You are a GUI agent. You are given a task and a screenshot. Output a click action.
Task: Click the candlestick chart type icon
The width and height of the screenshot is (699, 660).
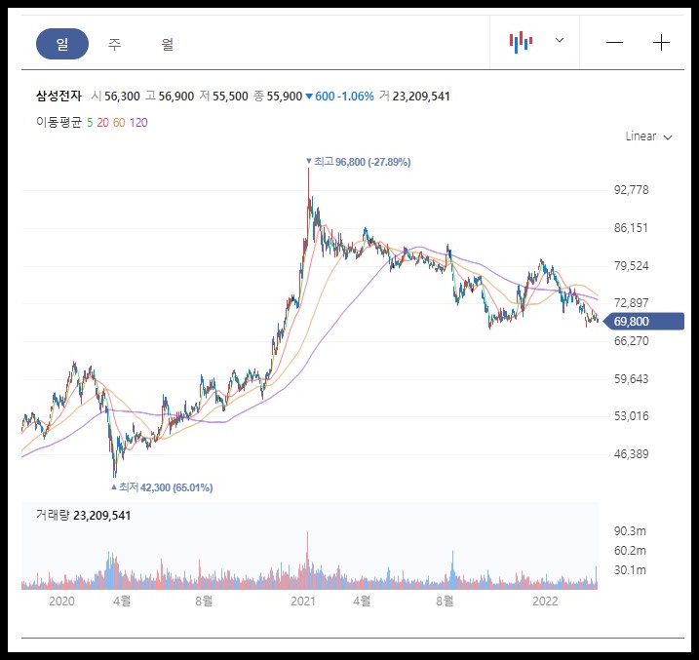(x=521, y=42)
